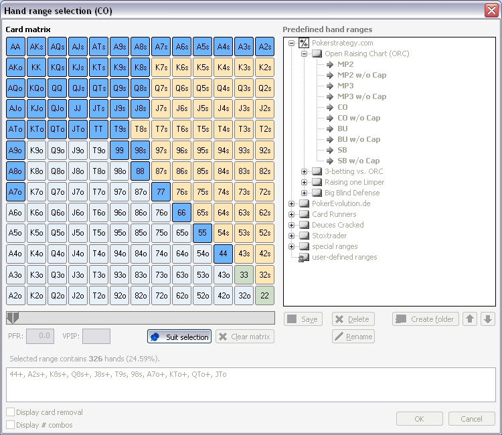Select the K9o offsuit cell

tap(36, 150)
